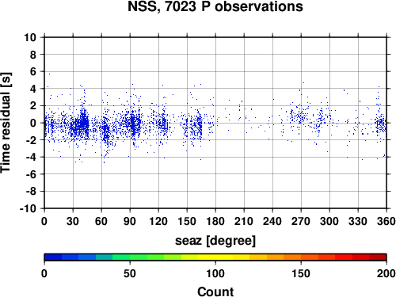The width and height of the screenshot is (396, 297).
Task: Click the colorbar tick label '200'
Action: pos(386,273)
